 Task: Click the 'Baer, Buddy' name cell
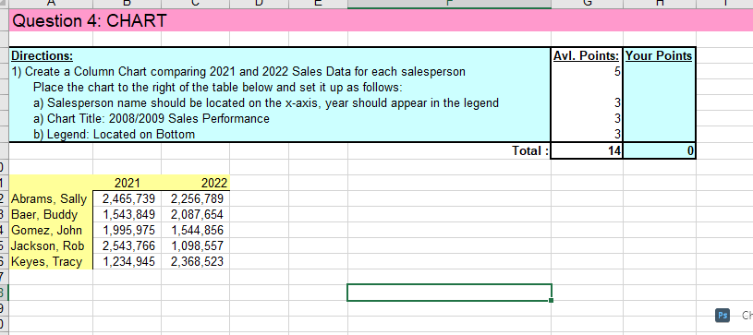51,214
